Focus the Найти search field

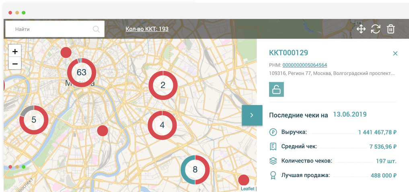(55, 29)
